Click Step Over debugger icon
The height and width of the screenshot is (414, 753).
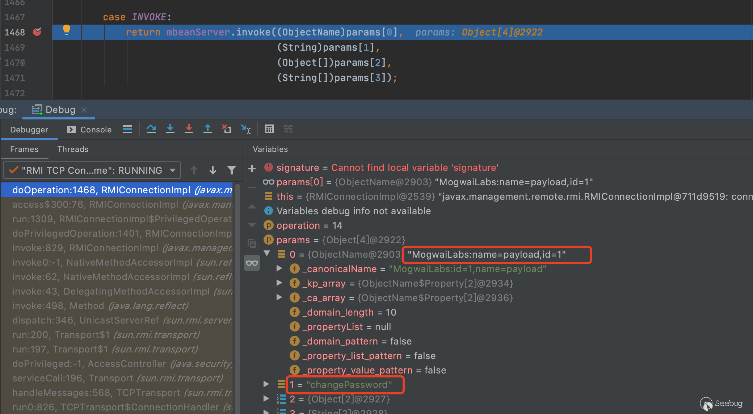coord(151,129)
